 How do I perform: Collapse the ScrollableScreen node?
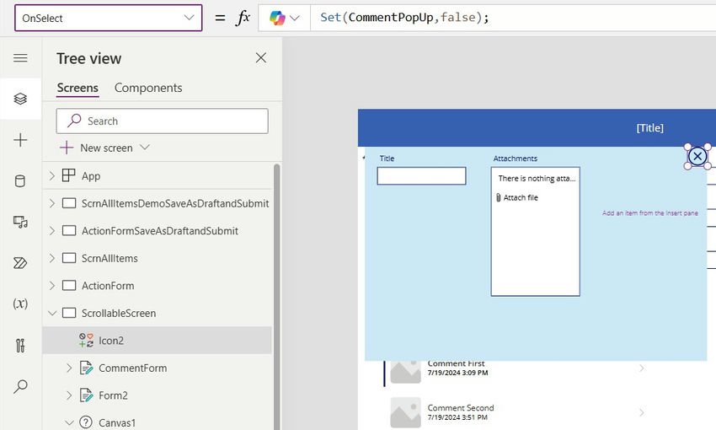[52, 313]
